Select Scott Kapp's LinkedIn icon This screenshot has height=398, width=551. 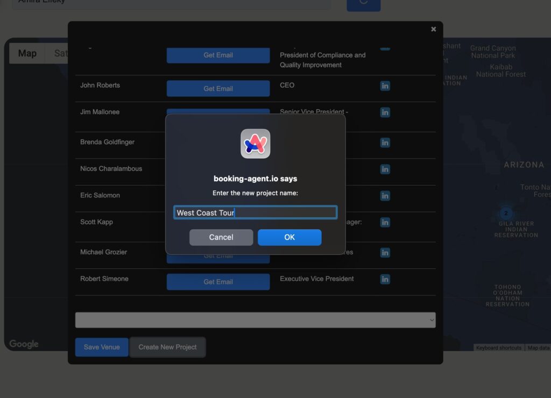[x=385, y=222]
